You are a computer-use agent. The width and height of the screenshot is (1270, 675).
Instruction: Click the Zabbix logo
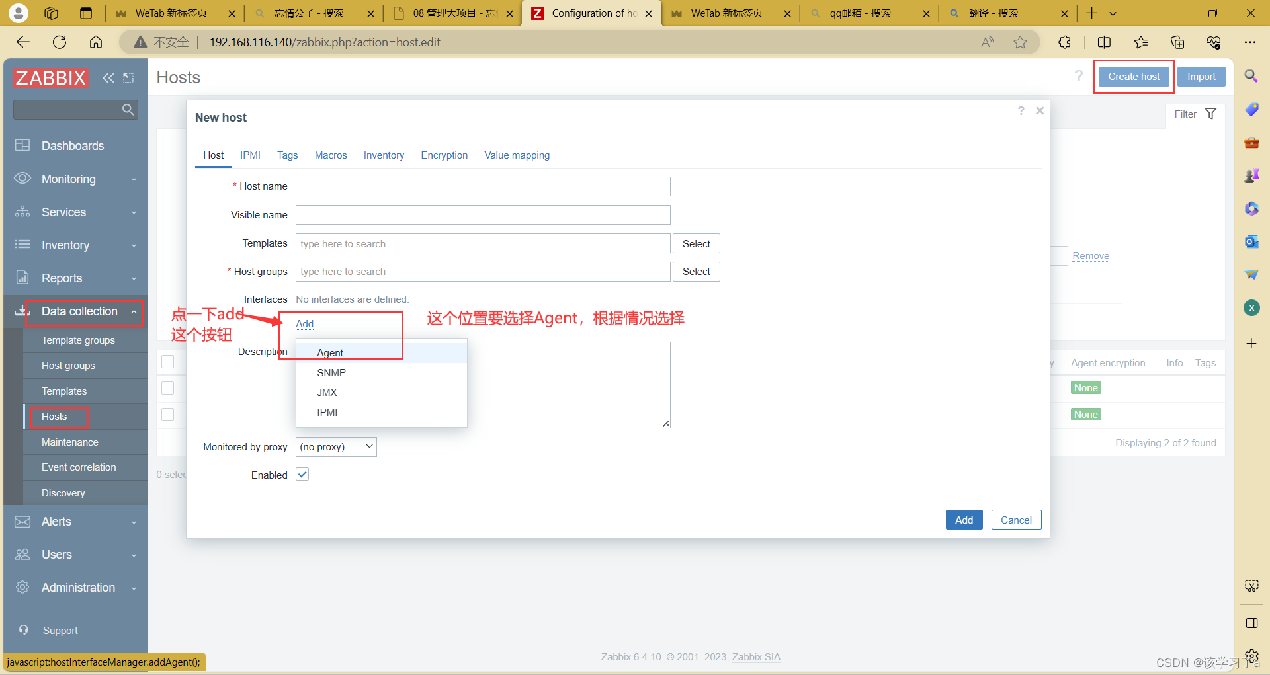(x=51, y=78)
